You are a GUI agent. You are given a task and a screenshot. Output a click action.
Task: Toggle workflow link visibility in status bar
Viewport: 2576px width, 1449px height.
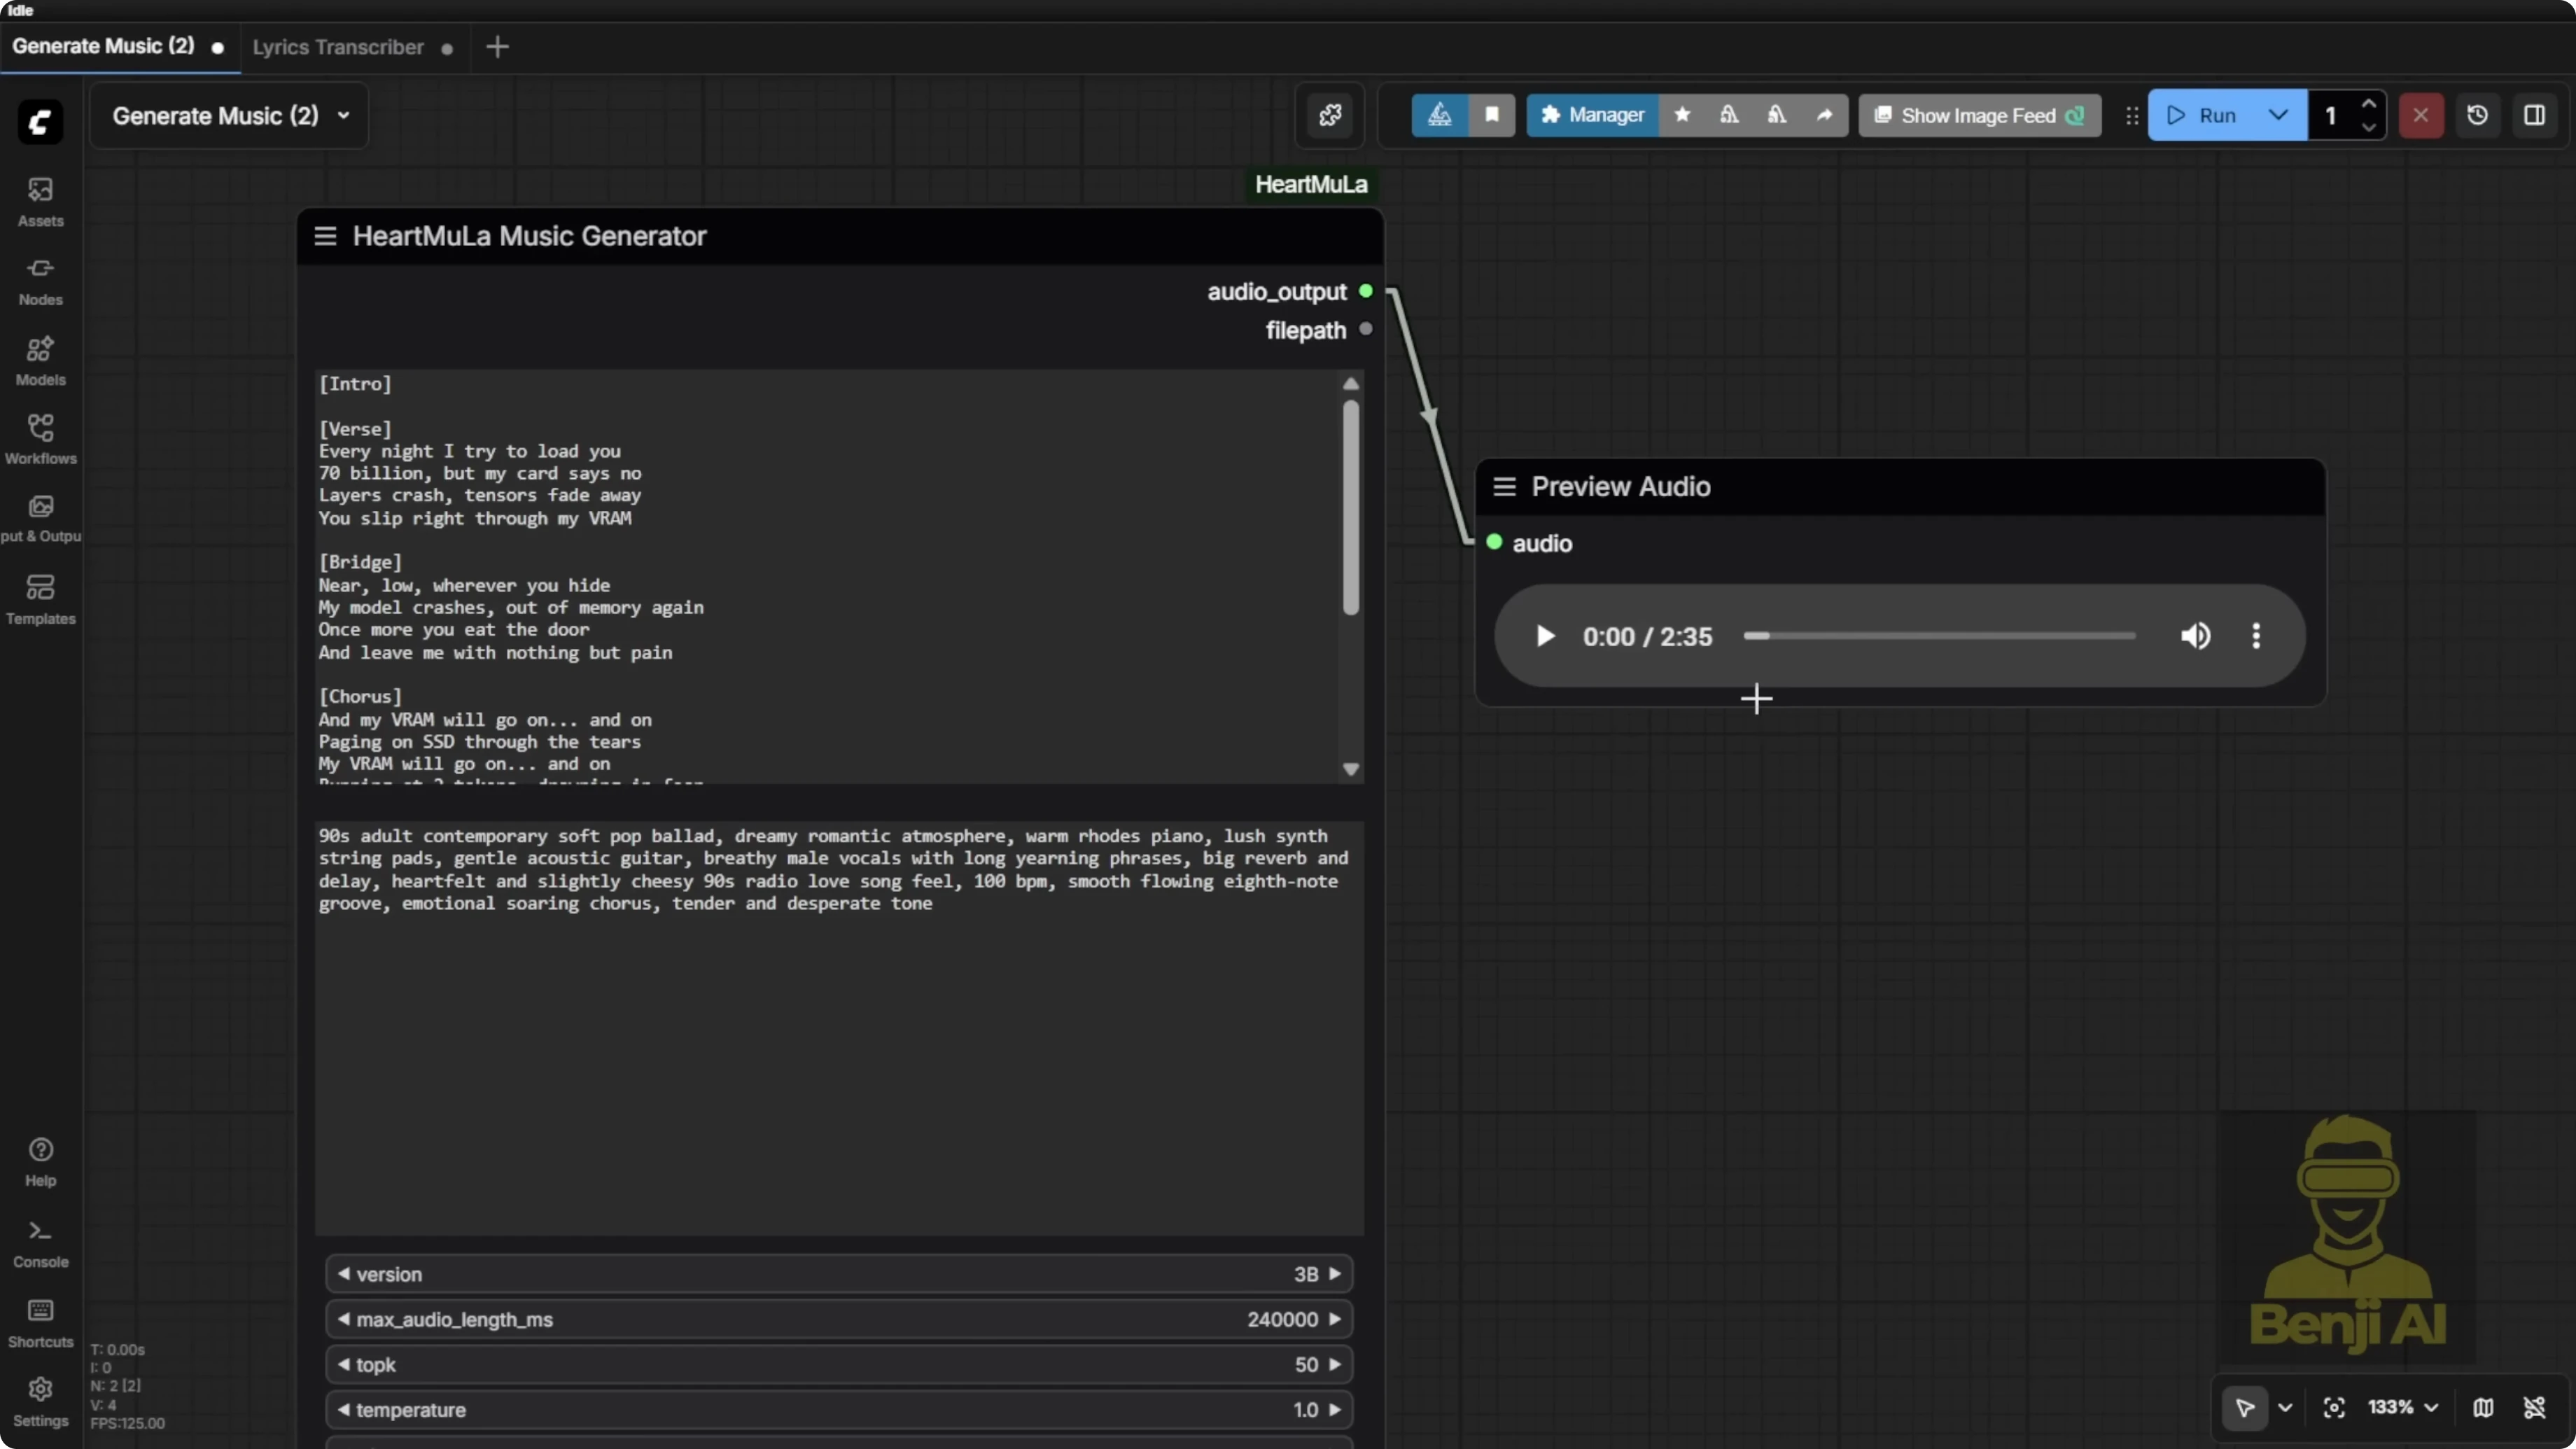2535,1407
